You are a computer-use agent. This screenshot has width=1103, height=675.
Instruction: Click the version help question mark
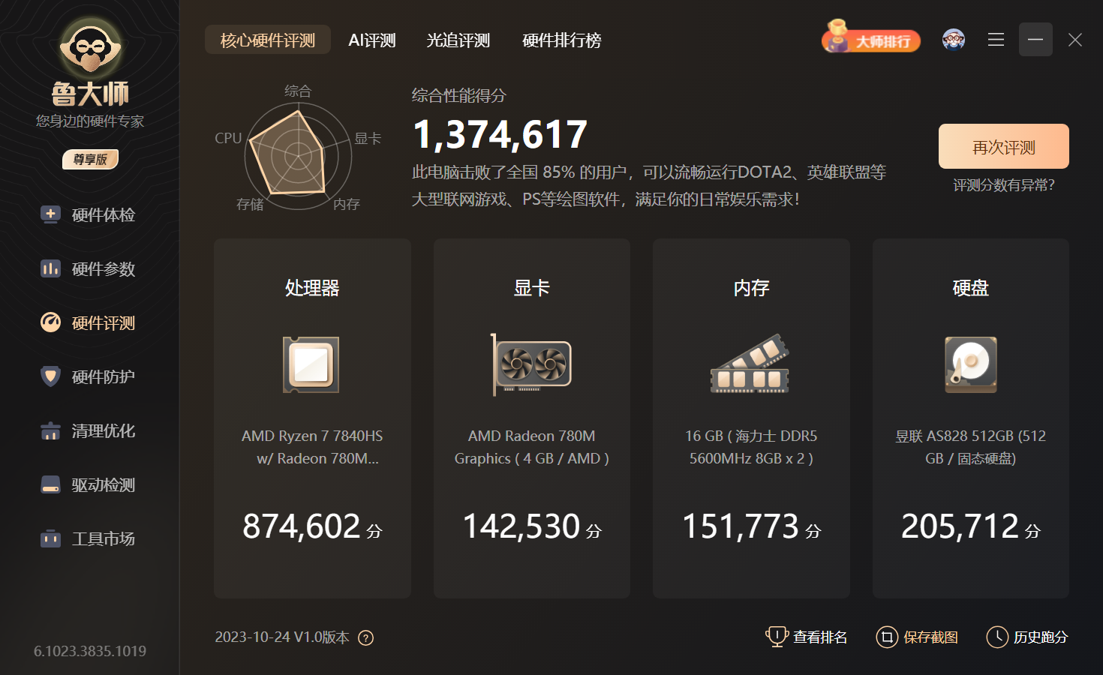tap(365, 638)
